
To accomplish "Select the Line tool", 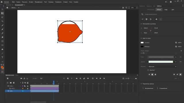I will [2, 53].
